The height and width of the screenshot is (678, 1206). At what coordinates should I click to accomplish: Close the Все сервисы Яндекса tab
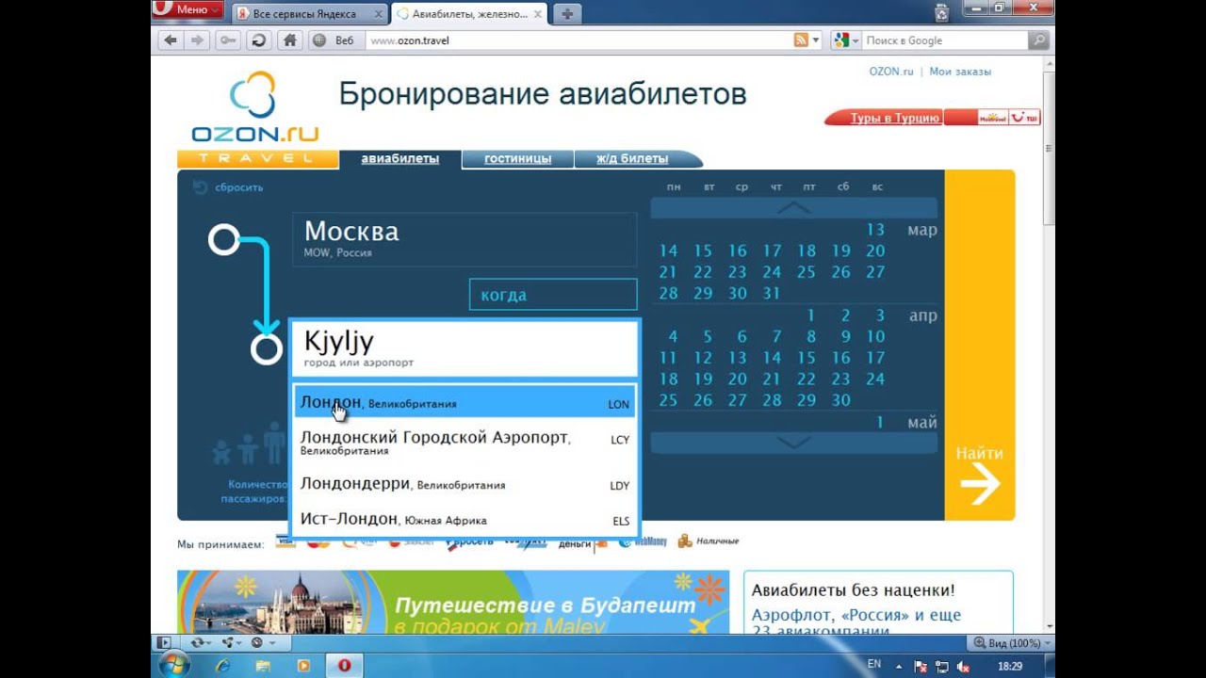tap(378, 14)
